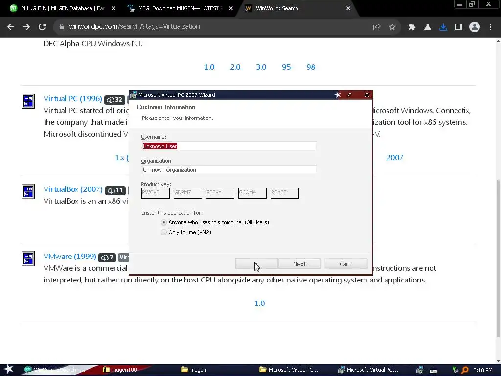Screen dimensions: 501x376
Task: Click the first product key box PWCVD
Action: coord(156,193)
